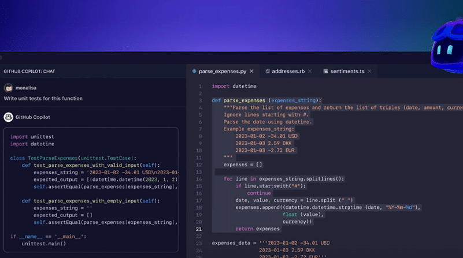Click 'Example expenses_string:' in the docstring
The image size is (463, 258).
click(259, 129)
